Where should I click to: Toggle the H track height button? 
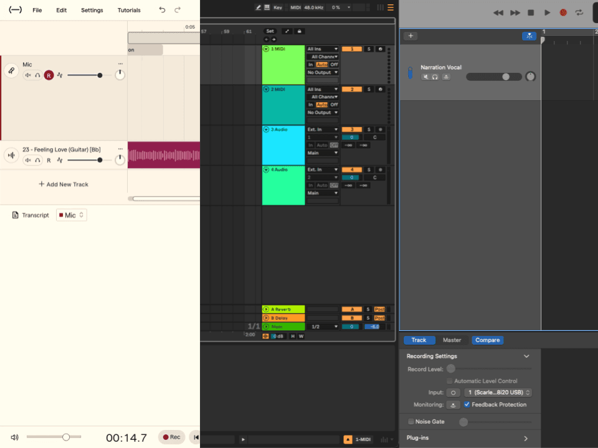click(293, 336)
